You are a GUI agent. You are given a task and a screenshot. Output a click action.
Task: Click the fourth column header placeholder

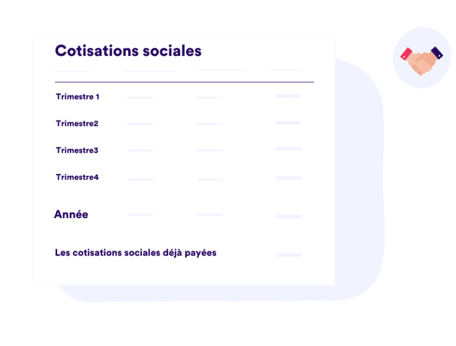pos(285,70)
